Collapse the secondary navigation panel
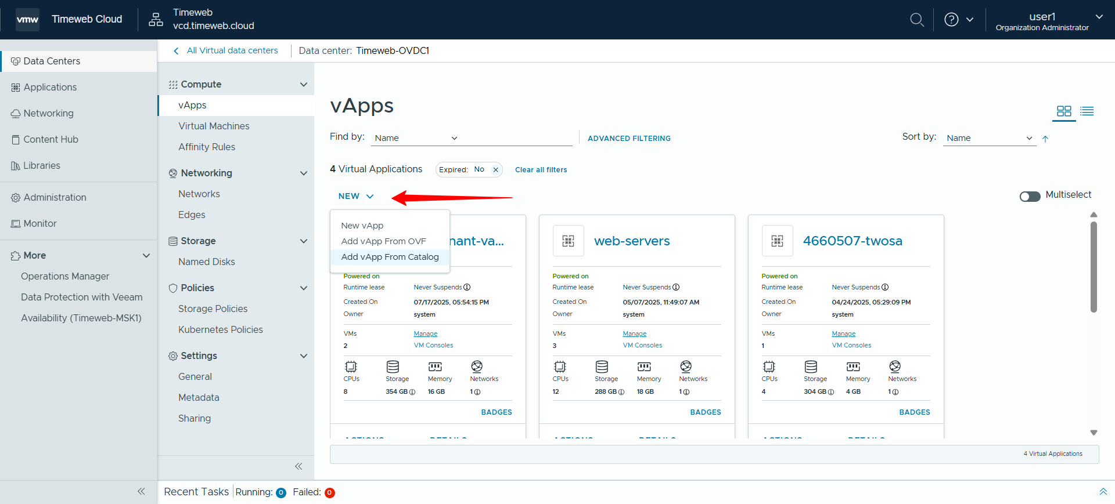 [x=298, y=466]
